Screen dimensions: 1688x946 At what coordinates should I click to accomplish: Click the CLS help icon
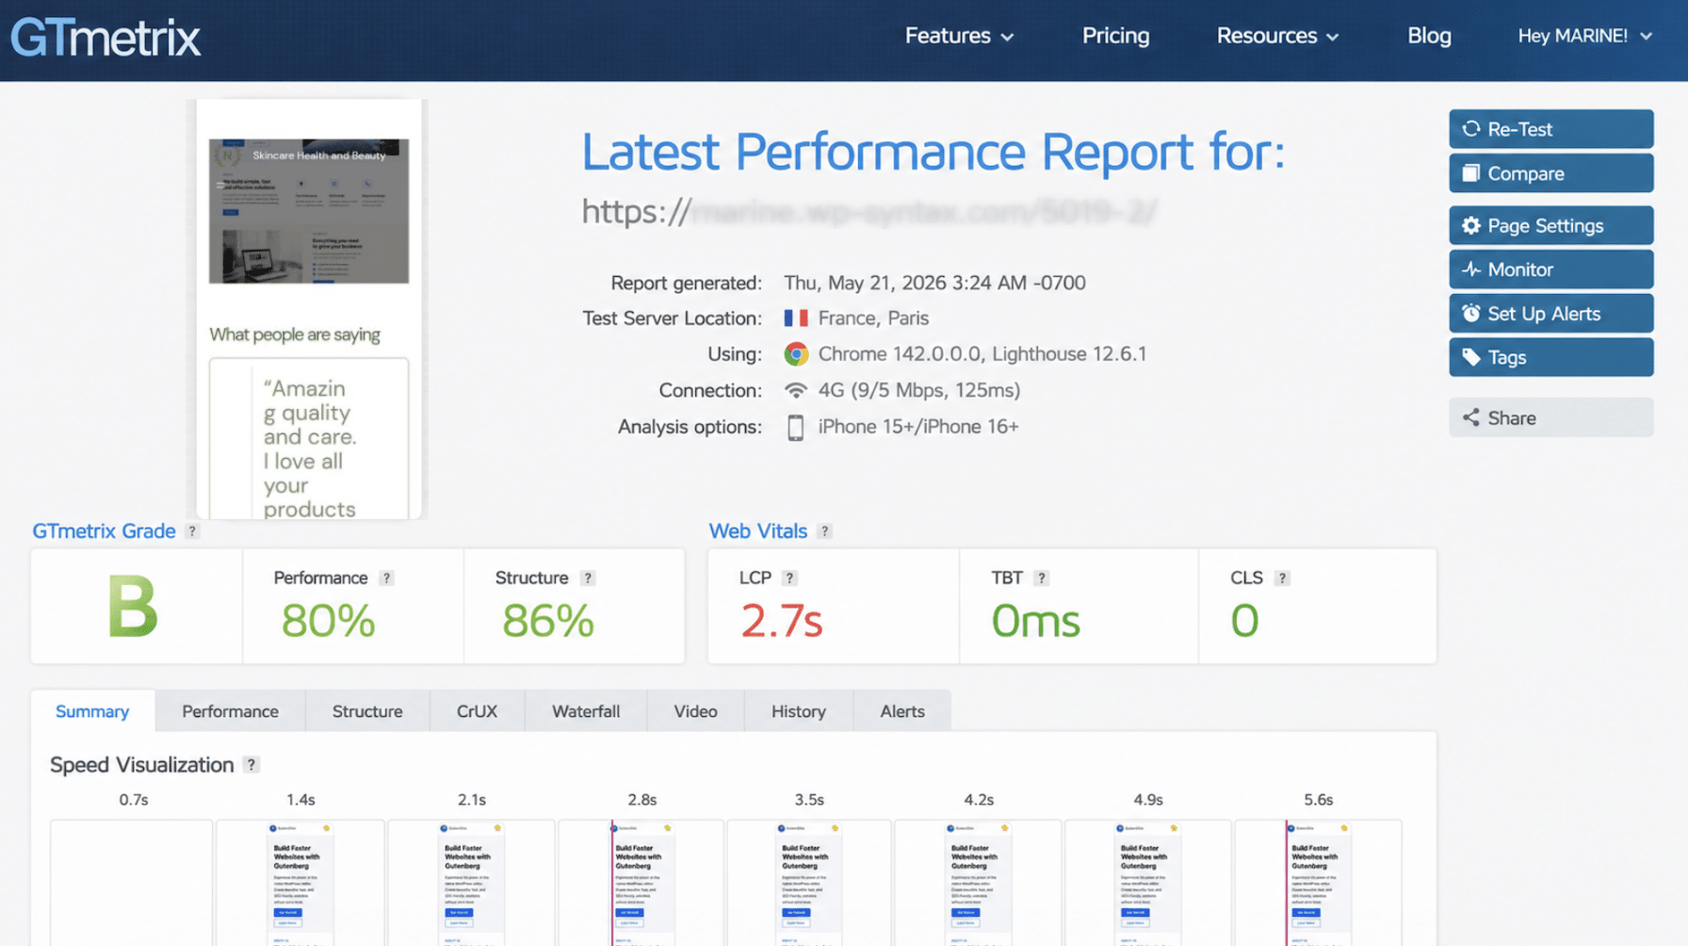point(1282,579)
